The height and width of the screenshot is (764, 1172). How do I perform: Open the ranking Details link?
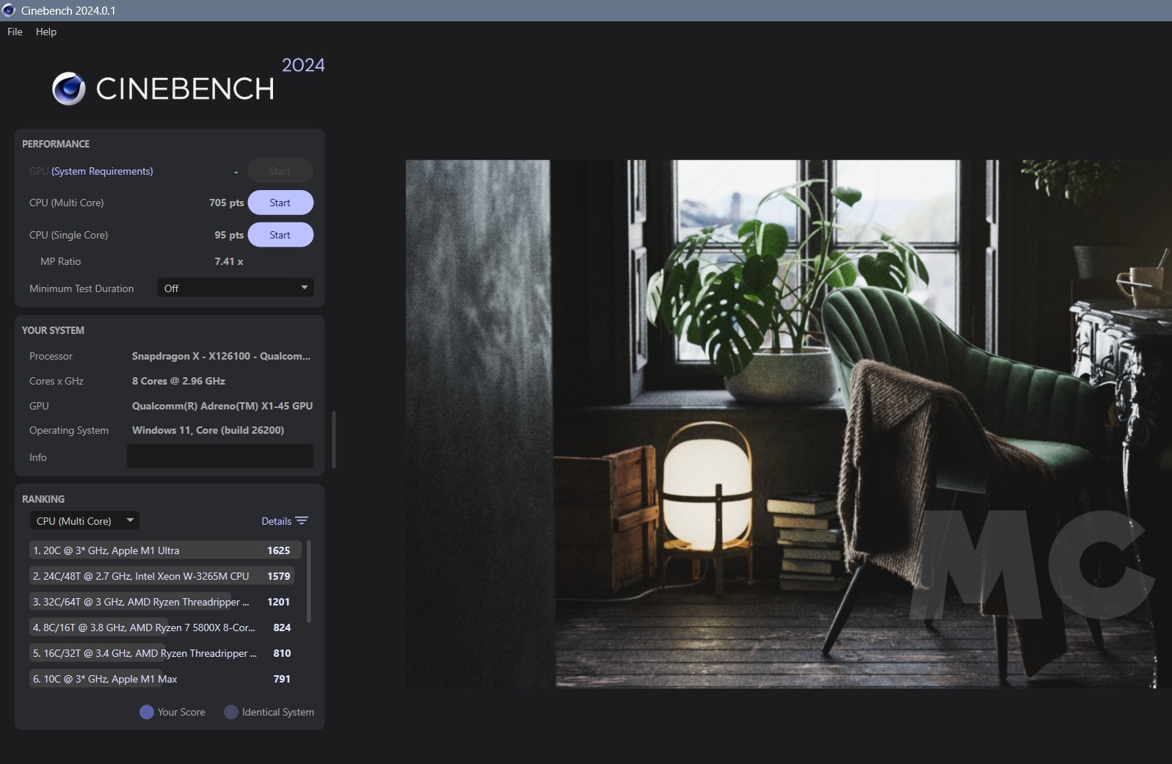pyautogui.click(x=277, y=521)
